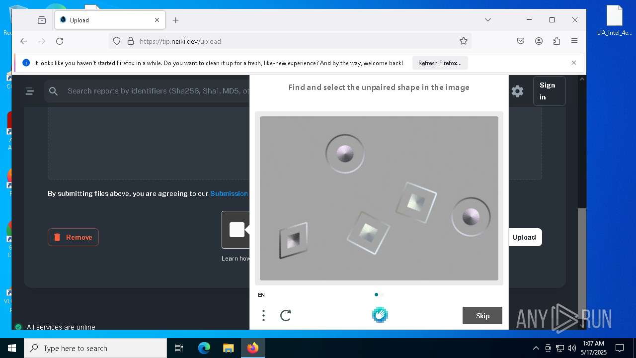Open the Firefox View tab list icon
The height and width of the screenshot is (358, 636).
(x=42, y=20)
